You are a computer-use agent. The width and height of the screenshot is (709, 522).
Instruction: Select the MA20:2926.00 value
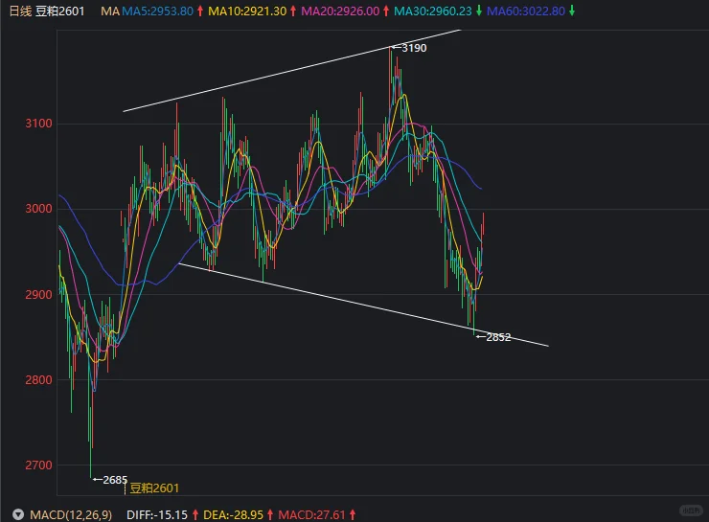pyautogui.click(x=340, y=11)
